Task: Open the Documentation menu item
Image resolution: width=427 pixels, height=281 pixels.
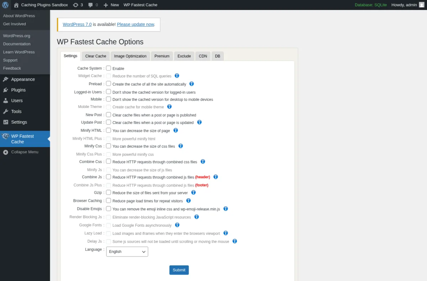Action: pyautogui.click(x=25, y=44)
